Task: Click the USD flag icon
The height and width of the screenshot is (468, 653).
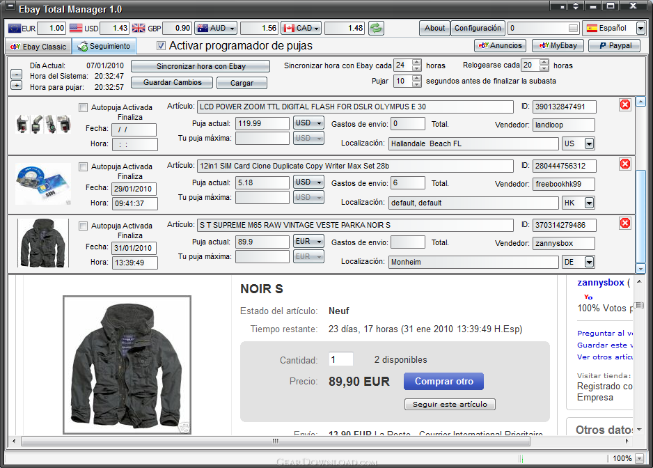Action: point(76,29)
